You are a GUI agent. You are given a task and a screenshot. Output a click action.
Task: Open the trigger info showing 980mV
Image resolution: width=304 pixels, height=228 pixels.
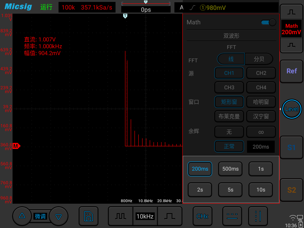point(226,8)
